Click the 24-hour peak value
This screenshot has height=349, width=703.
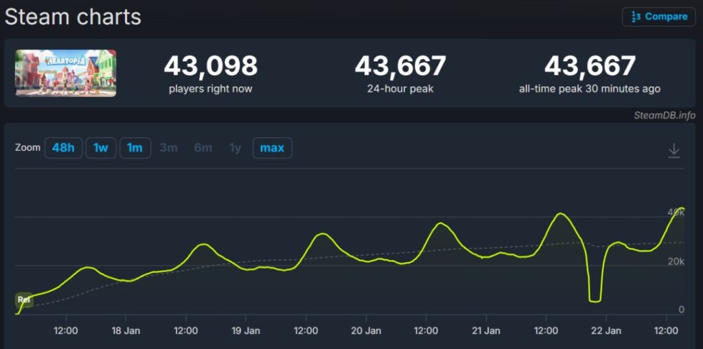coord(400,67)
